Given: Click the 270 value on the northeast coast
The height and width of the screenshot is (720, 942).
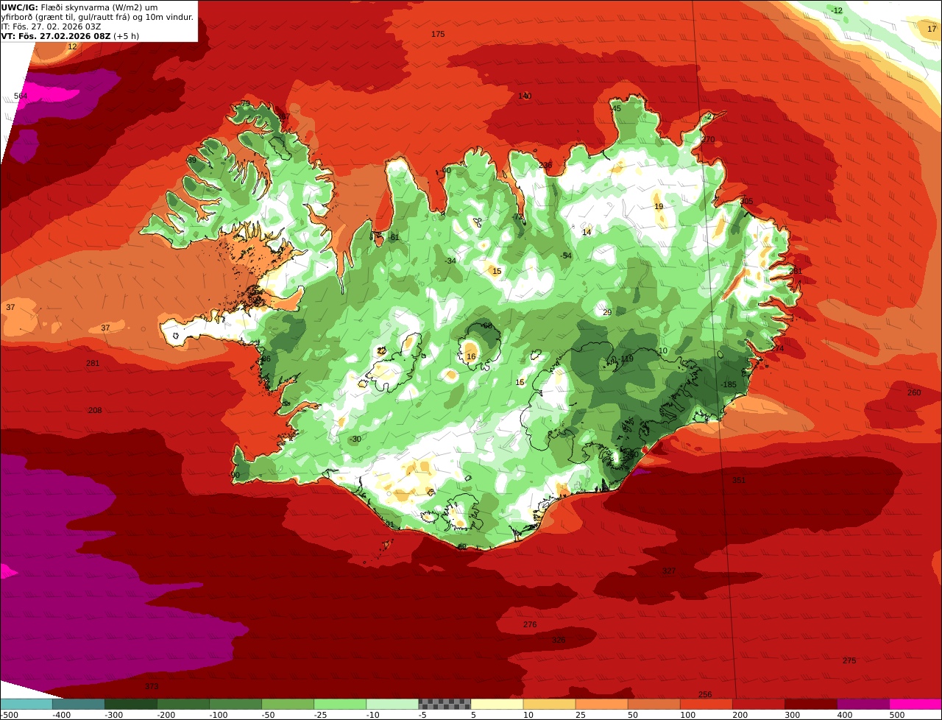Looking at the screenshot, I should pyautogui.click(x=708, y=139).
